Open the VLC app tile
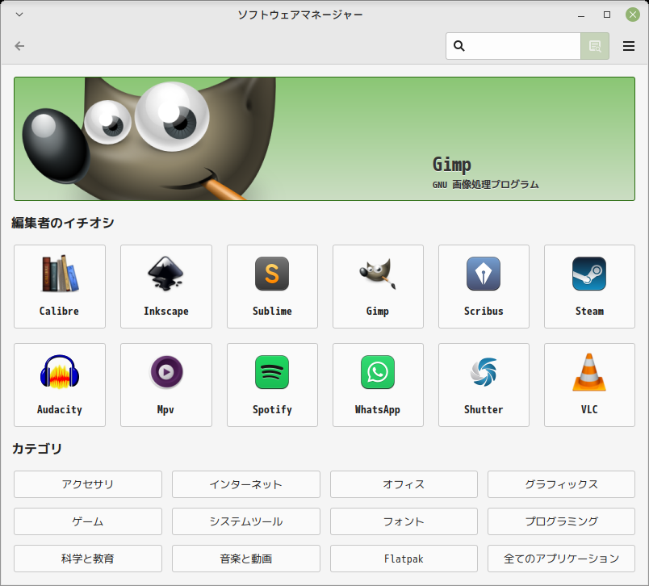The width and height of the screenshot is (649, 586). click(x=589, y=385)
